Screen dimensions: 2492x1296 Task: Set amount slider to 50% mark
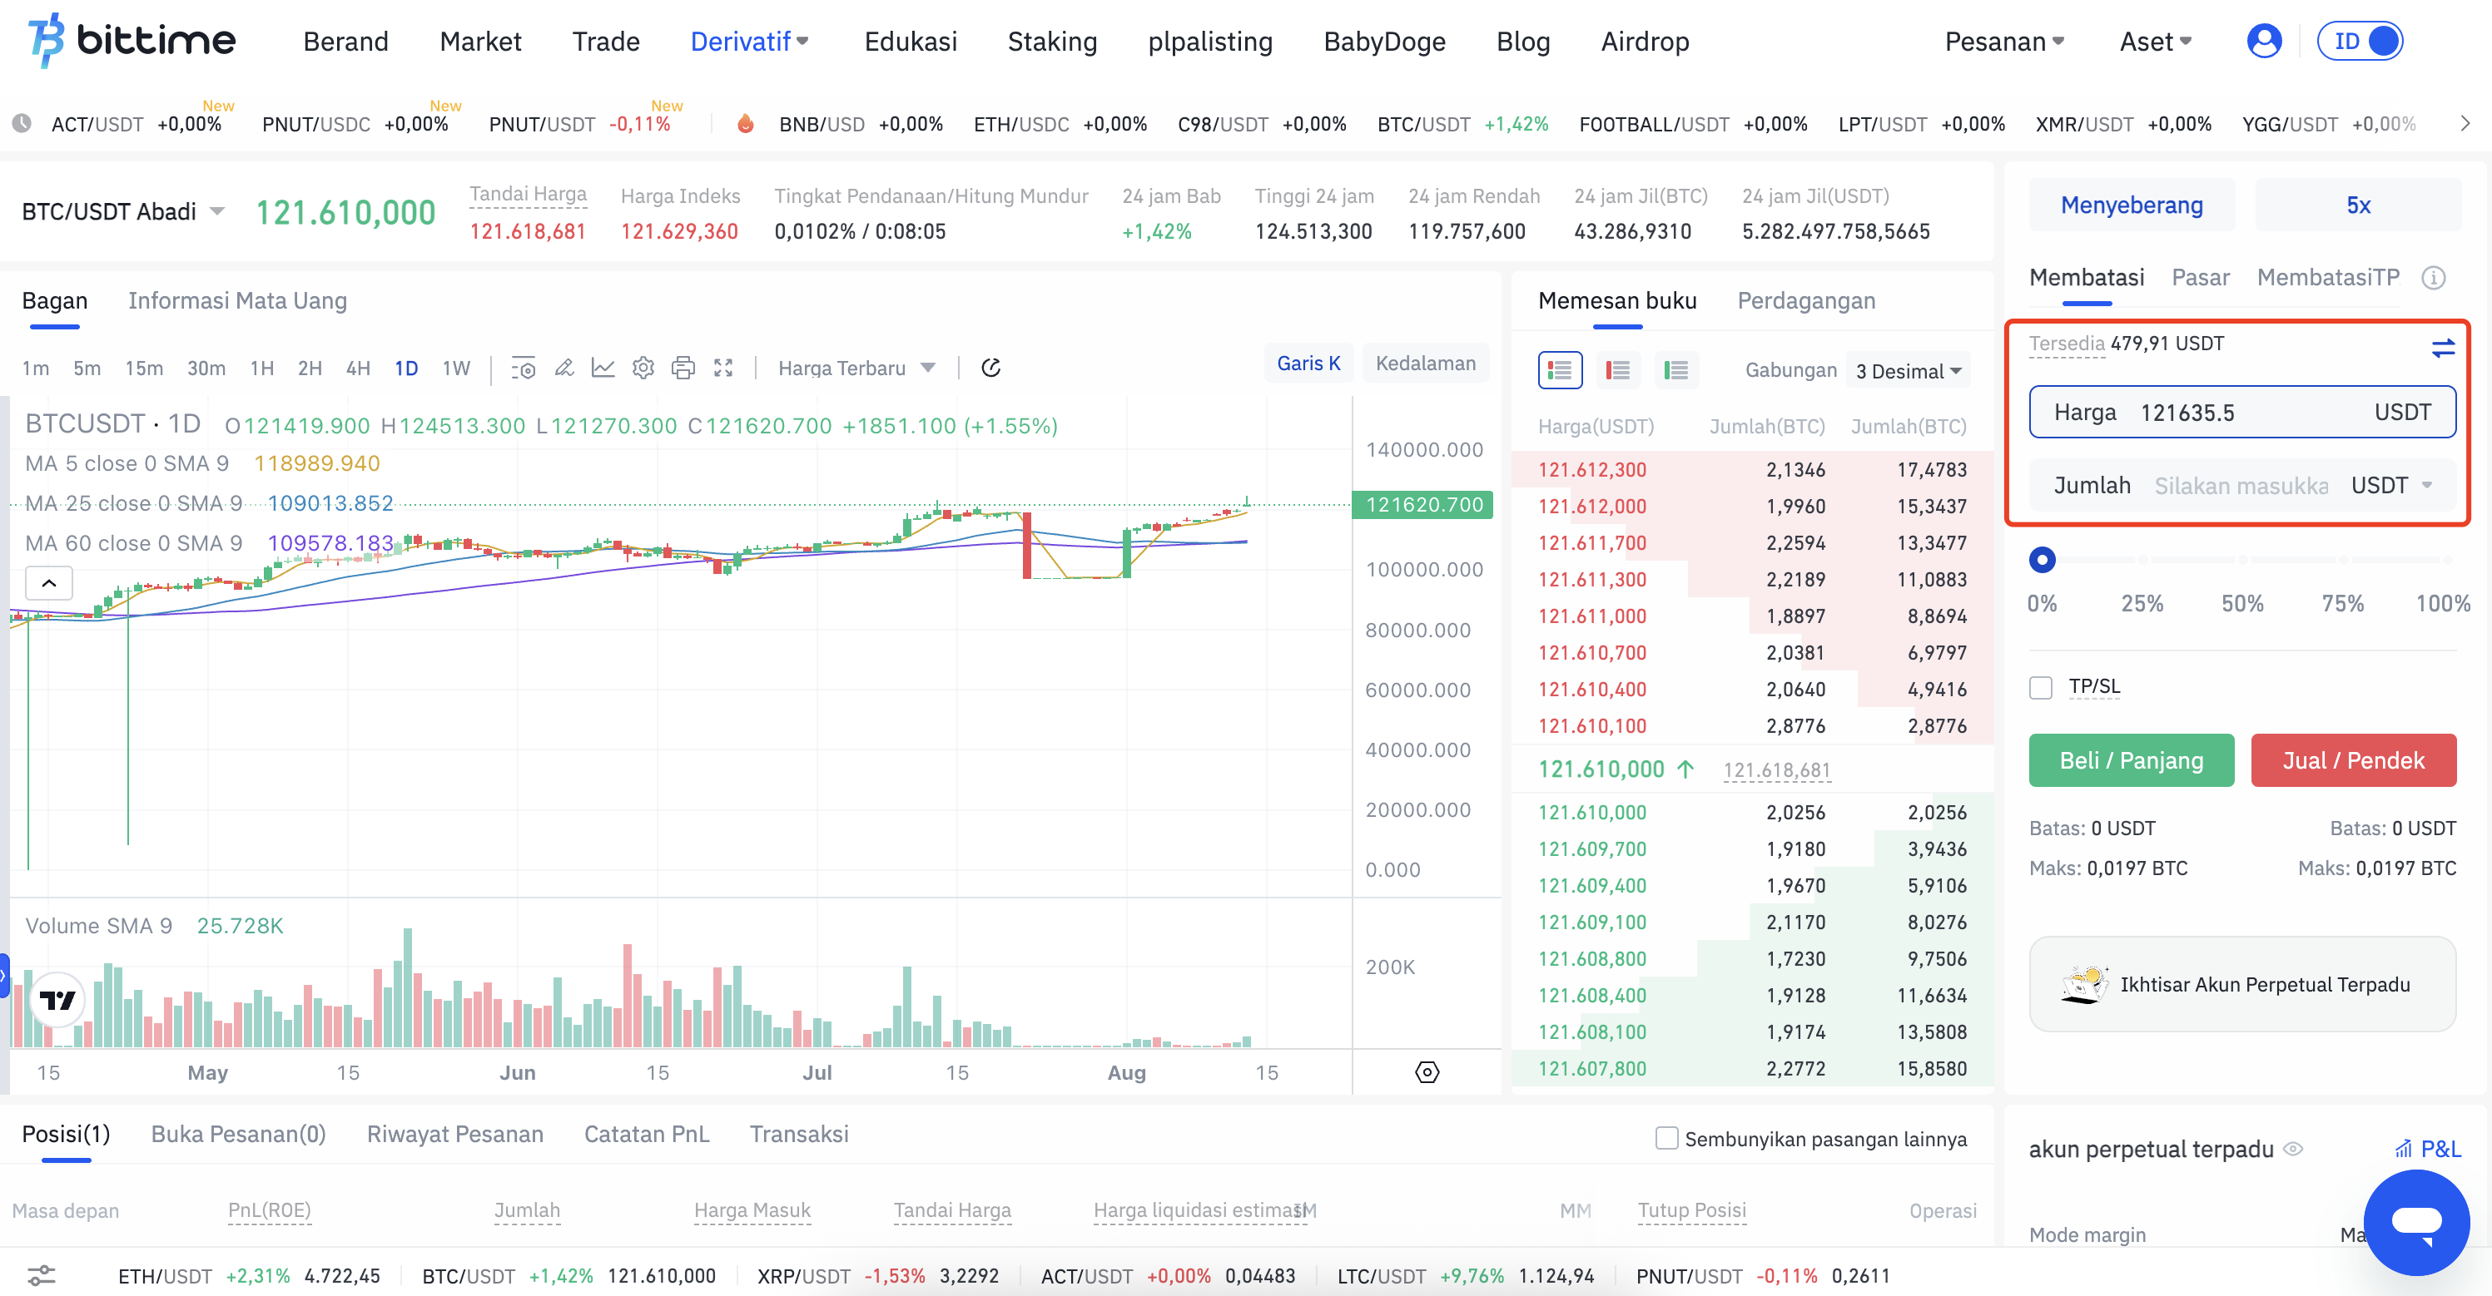(x=2241, y=559)
